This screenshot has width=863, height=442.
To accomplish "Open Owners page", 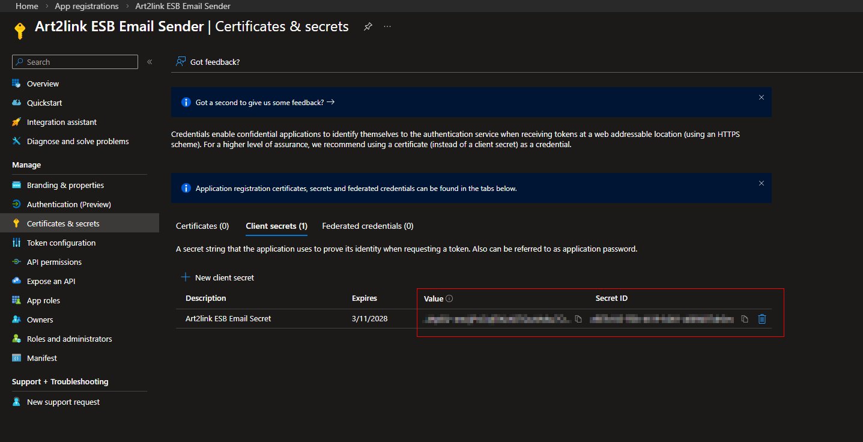I will pos(40,319).
